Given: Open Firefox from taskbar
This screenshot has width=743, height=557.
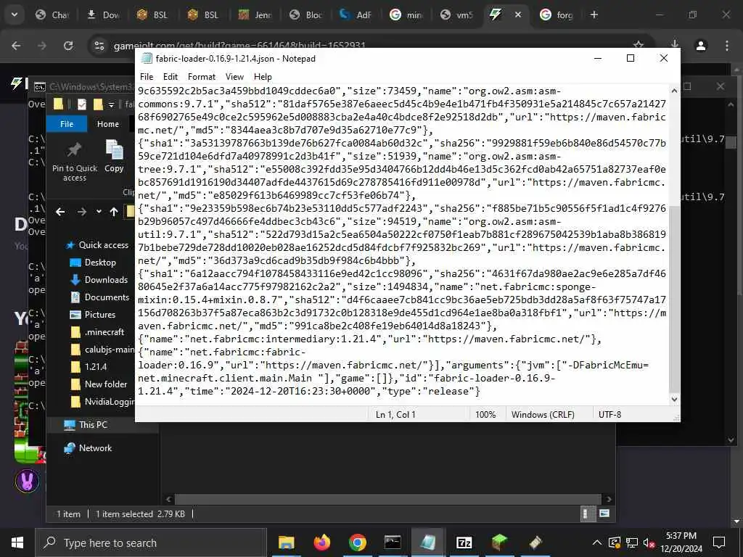Looking at the screenshot, I should pyautogui.click(x=321, y=542).
